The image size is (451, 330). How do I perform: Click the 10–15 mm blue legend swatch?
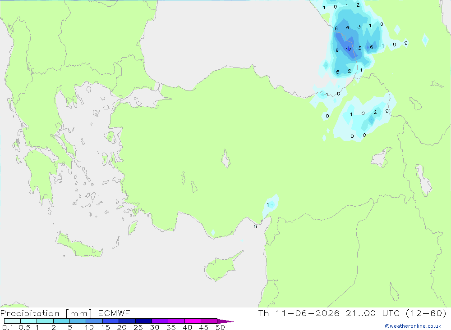[94, 321]
